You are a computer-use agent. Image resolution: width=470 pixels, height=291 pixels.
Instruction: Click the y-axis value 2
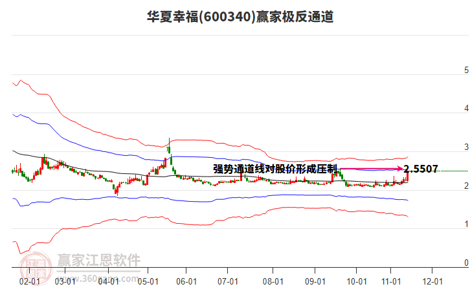click(x=466, y=186)
